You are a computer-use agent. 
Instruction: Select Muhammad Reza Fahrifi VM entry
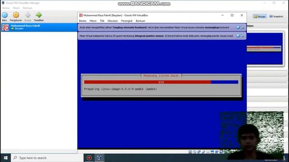[x=39, y=27]
